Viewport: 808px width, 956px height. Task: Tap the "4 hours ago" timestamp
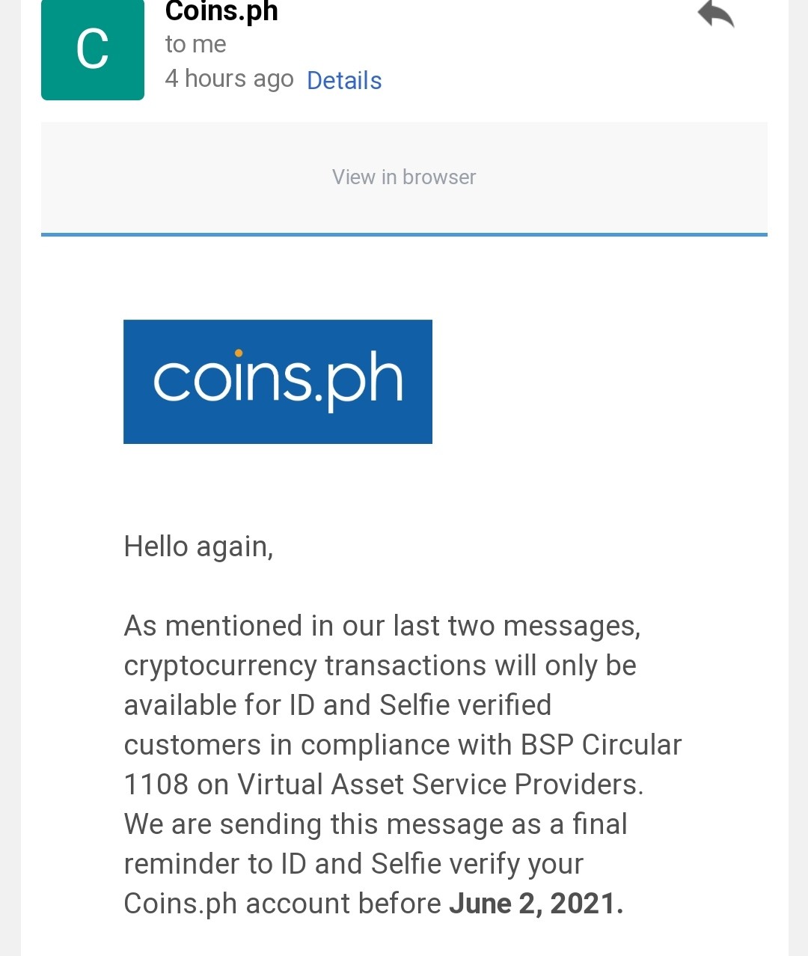click(229, 79)
